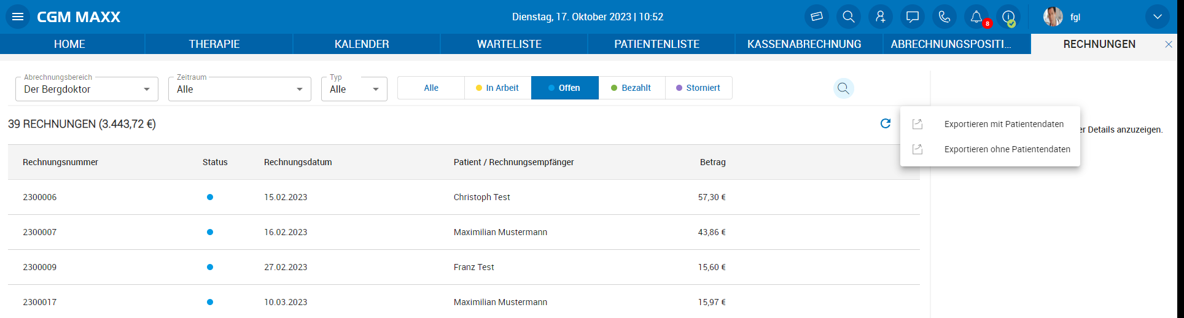1184x318 pixels.
Task: Click the info status icon
Action: click(1008, 17)
